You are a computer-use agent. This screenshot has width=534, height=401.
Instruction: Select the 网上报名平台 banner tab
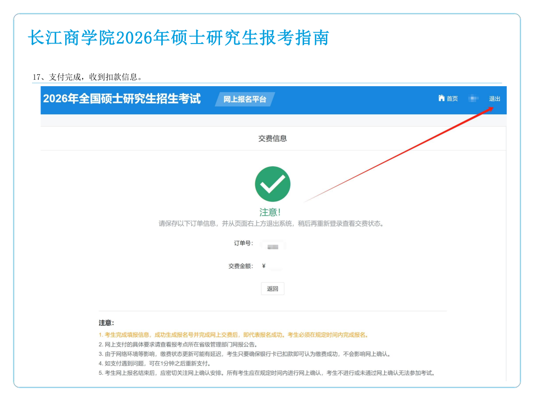point(245,100)
